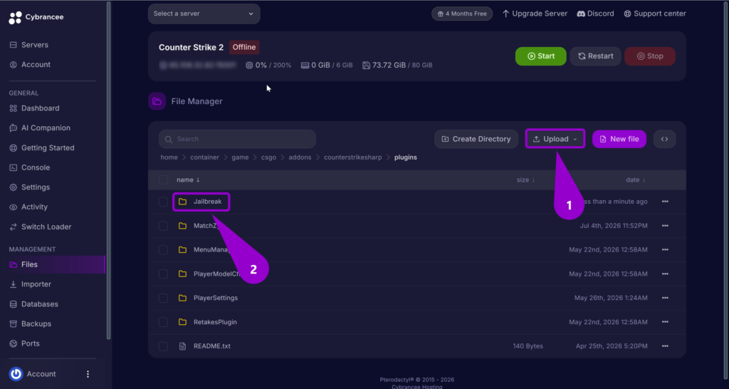Sort files by date column
Screen dimensions: 729x389
click(636, 180)
